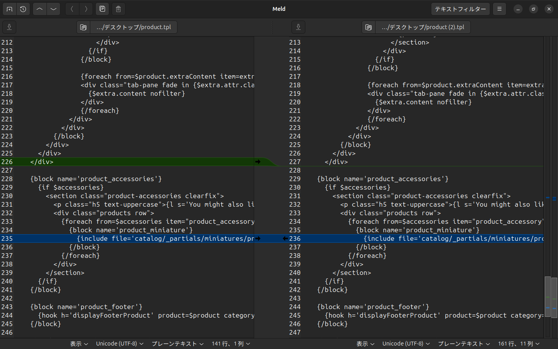The width and height of the screenshot is (558, 349).
Task: Click the change overview map at the right edge
Action: point(555,187)
